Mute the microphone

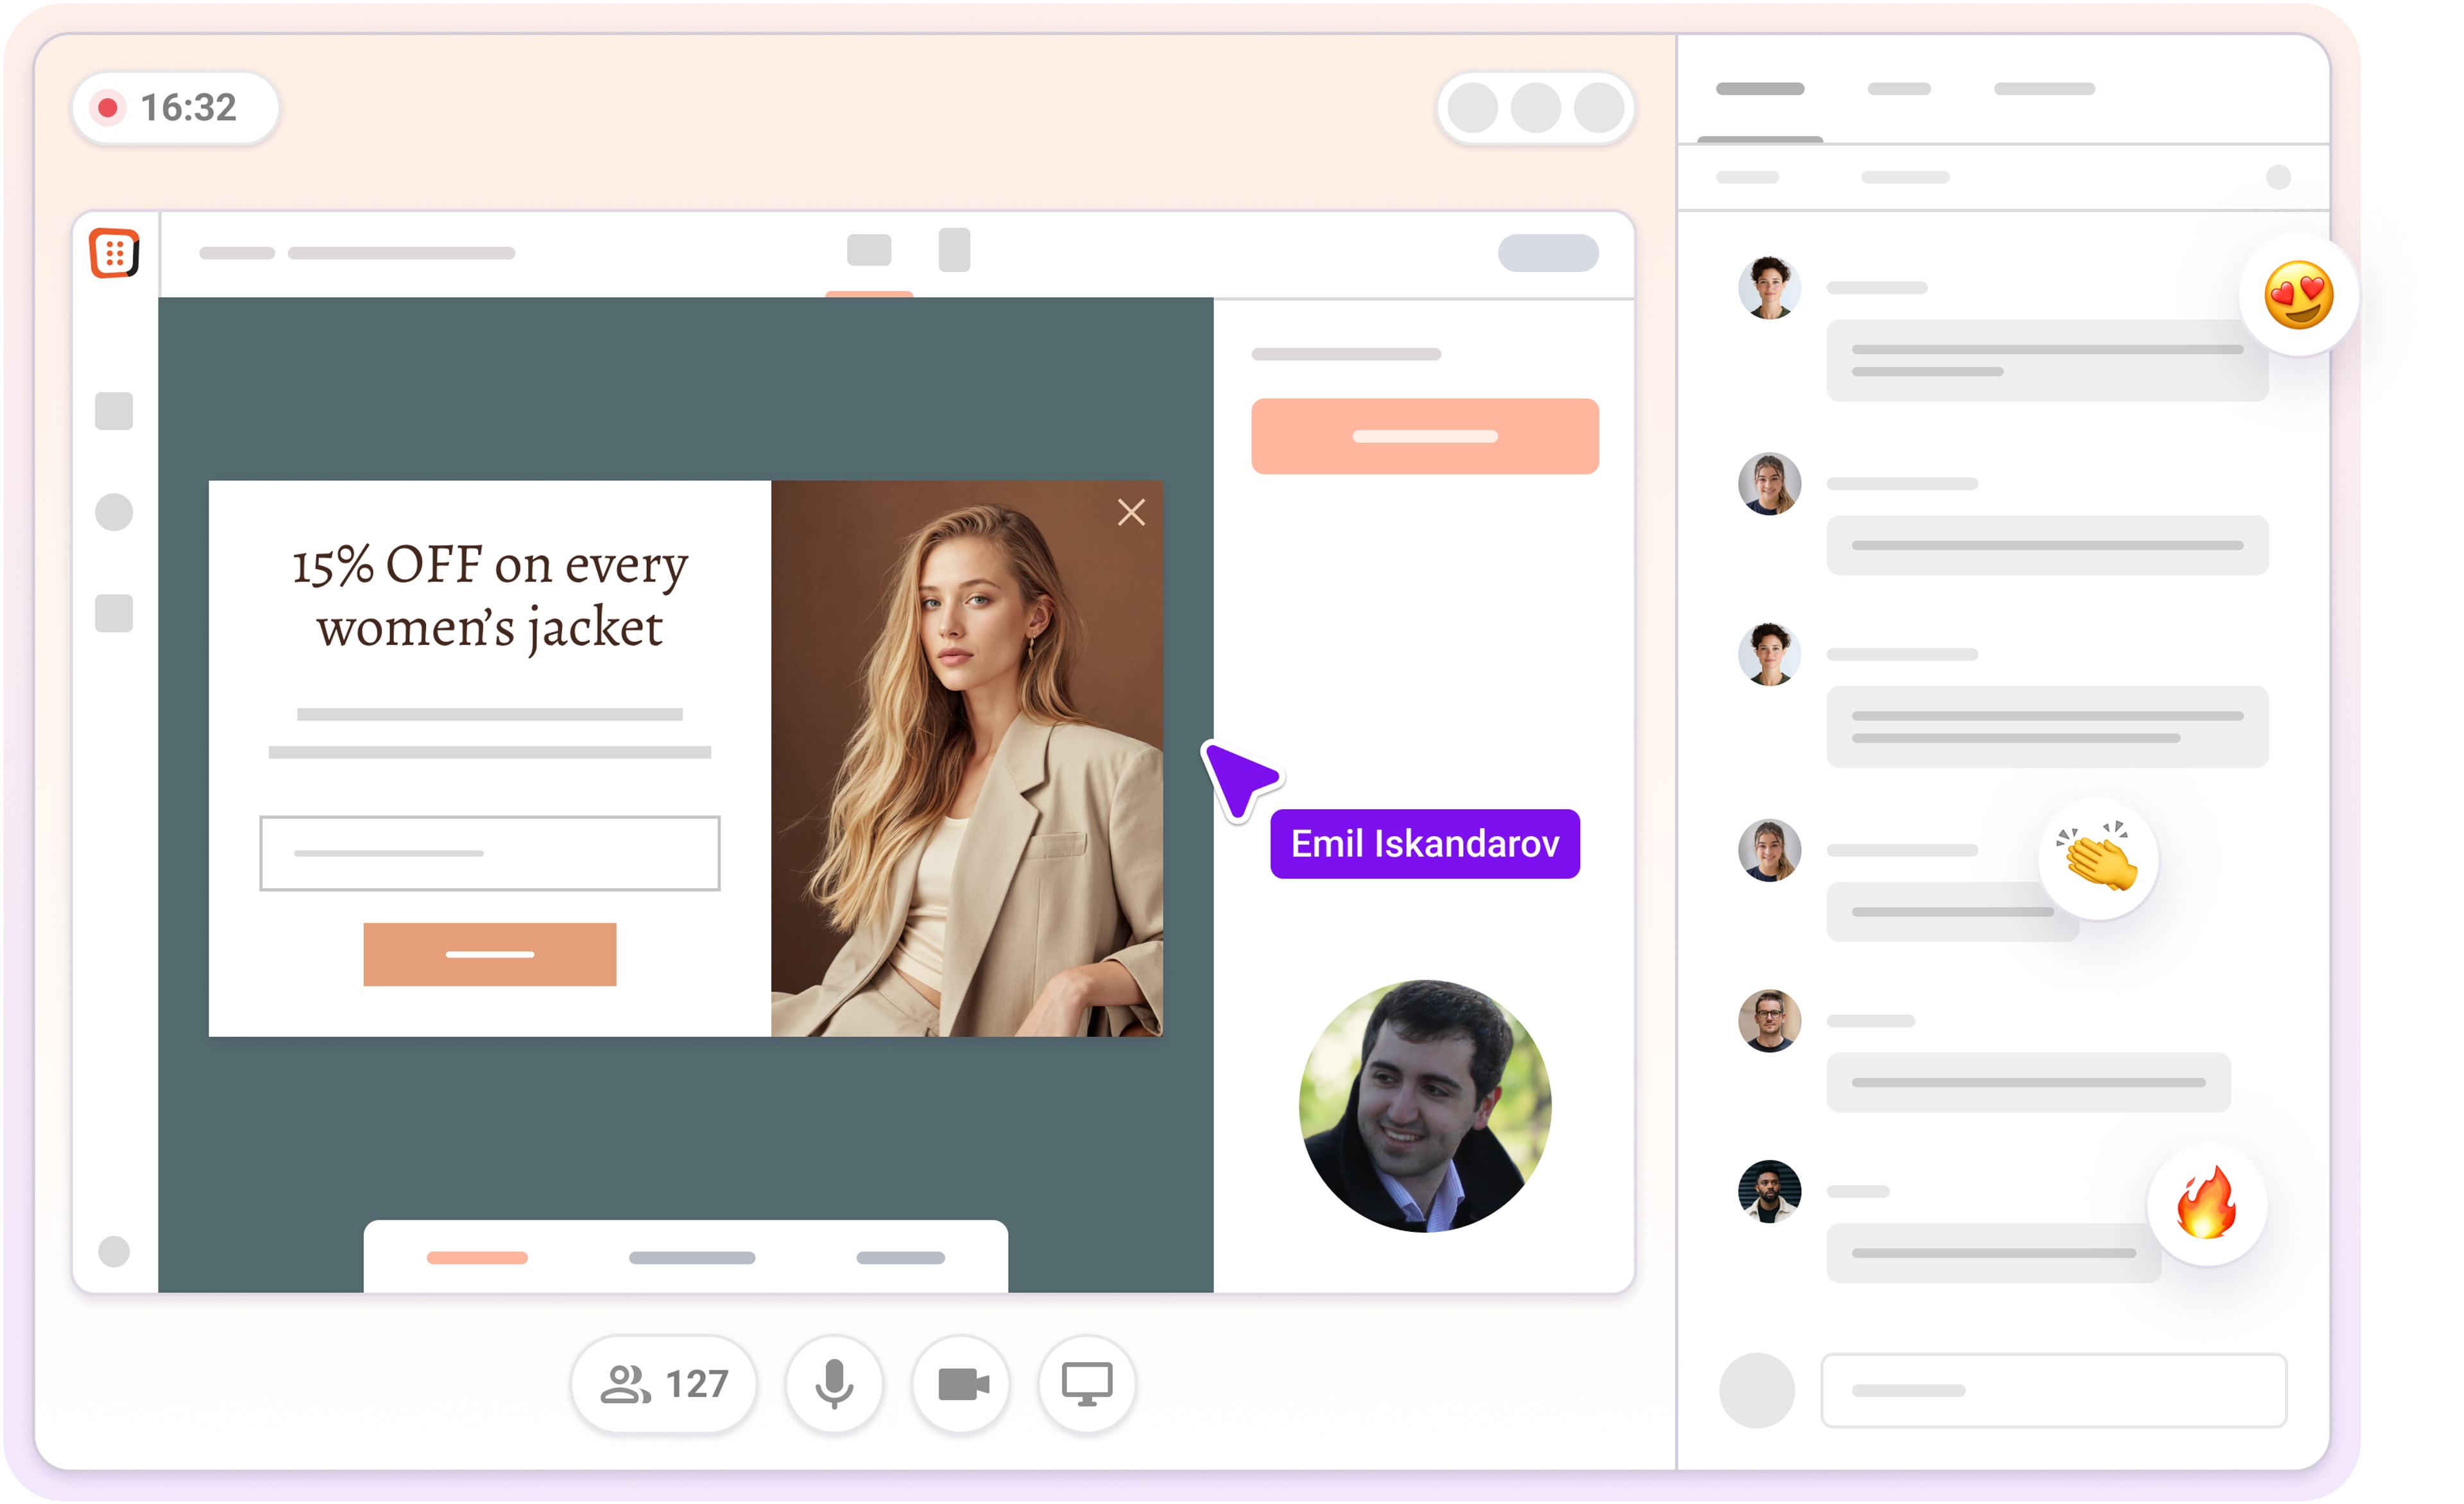pyautogui.click(x=833, y=1384)
